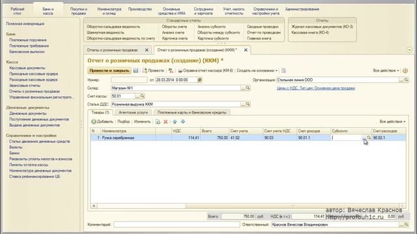Click the Провести button
This screenshot has height=234, width=417.
pyautogui.click(x=154, y=71)
